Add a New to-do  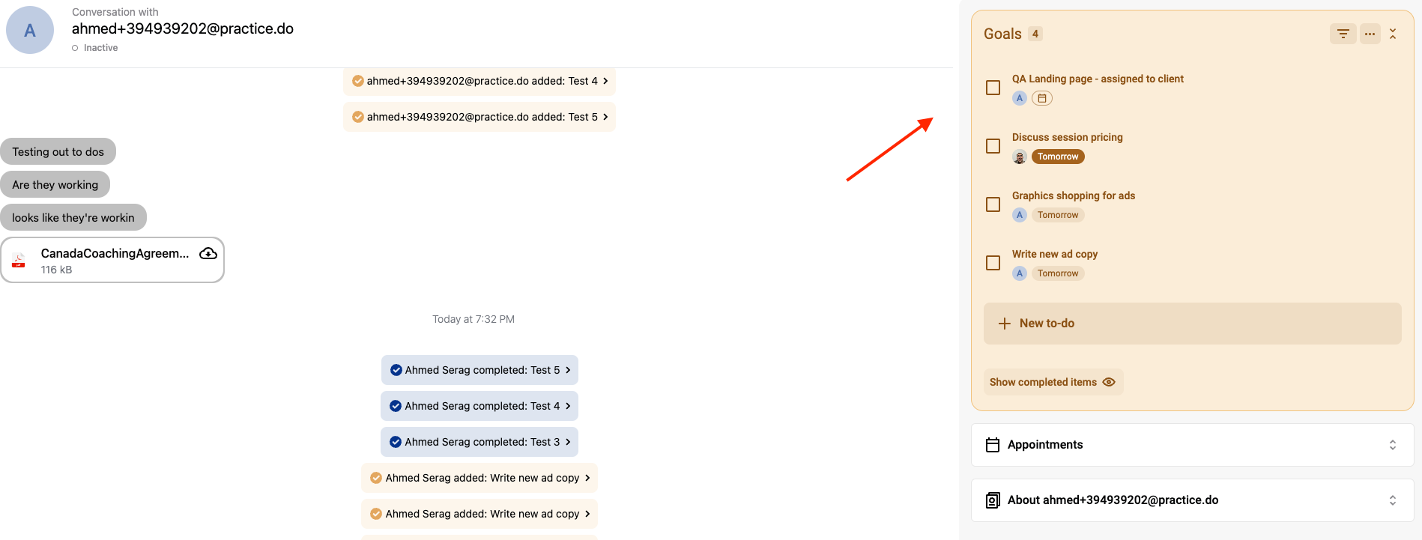coord(1193,324)
